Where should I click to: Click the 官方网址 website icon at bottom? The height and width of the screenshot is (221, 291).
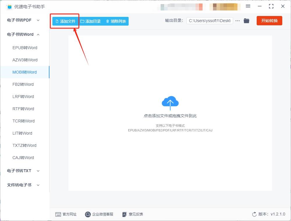[58, 214]
